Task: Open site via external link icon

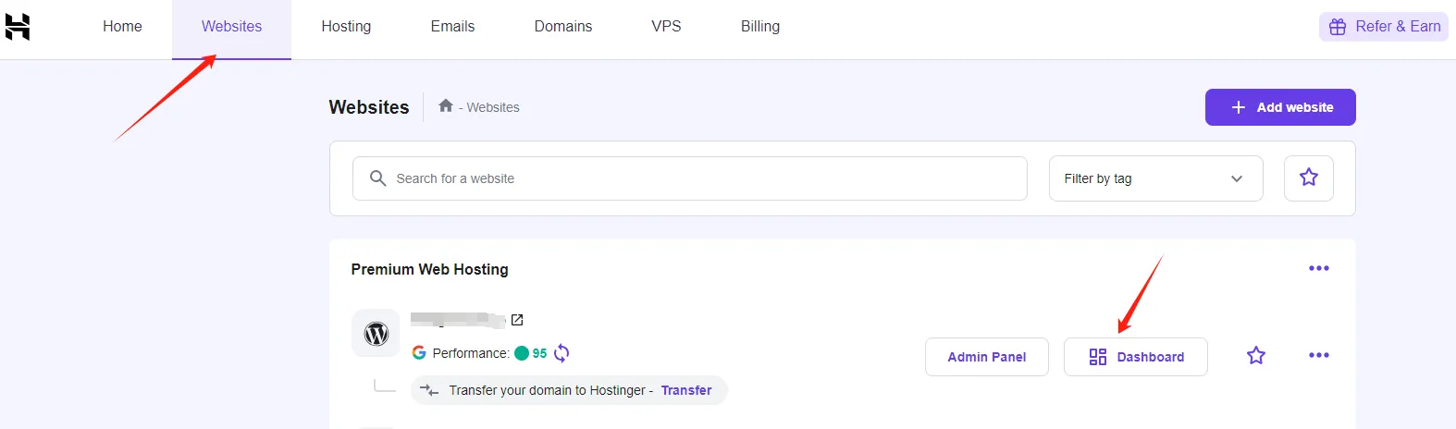Action: (x=517, y=320)
